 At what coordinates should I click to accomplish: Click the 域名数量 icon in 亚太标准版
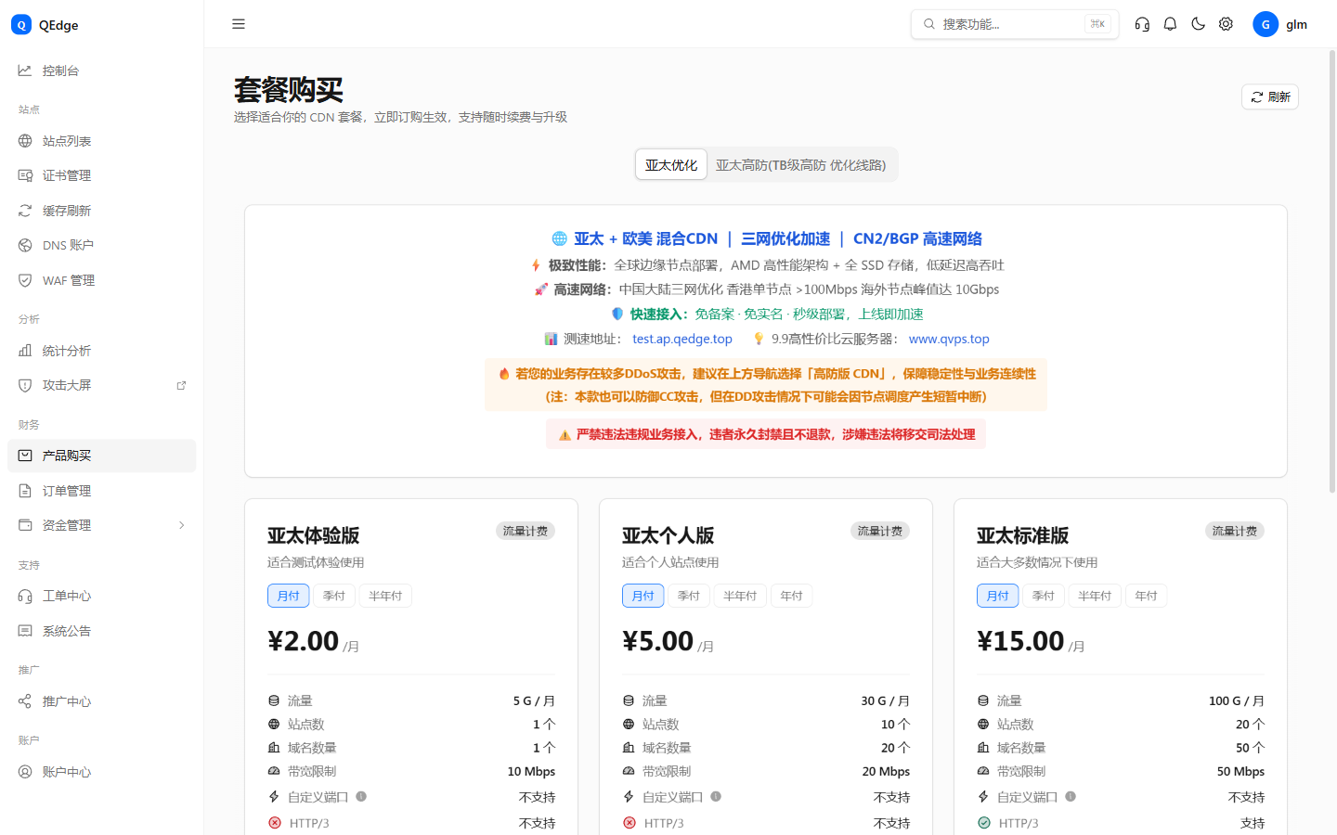(x=983, y=748)
